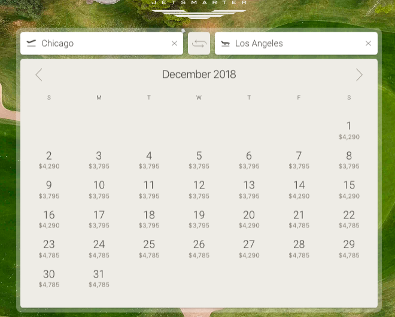Viewport: 395px width, 317px height.
Task: Pick December 22 priced at $4,785
Action: [349, 218]
